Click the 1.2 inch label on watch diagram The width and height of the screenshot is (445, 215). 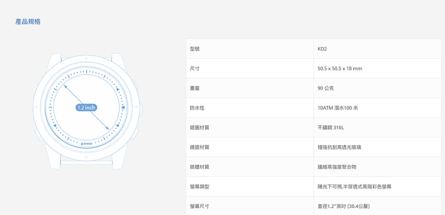coord(87,107)
